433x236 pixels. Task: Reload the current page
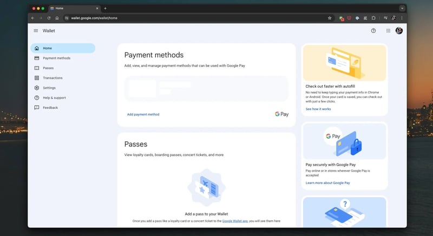[x=49, y=18]
